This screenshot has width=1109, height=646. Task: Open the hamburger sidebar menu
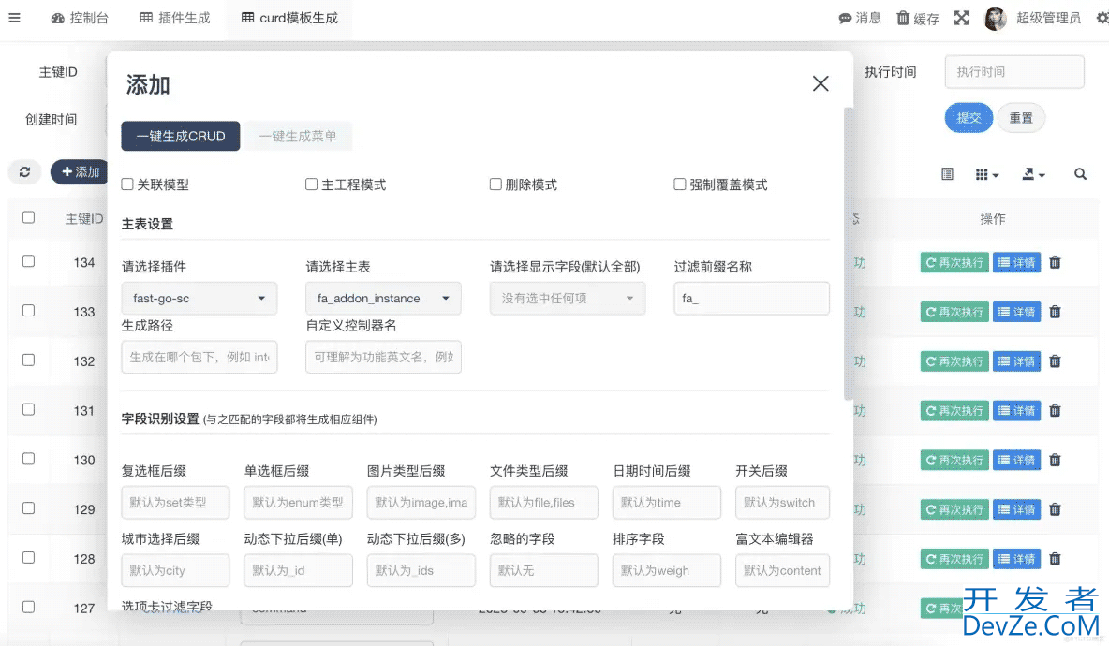[14, 18]
